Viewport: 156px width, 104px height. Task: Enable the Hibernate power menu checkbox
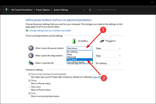[x=29, y=87]
